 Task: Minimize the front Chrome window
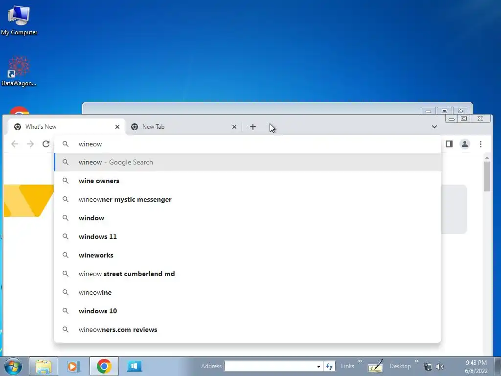tap(452, 119)
